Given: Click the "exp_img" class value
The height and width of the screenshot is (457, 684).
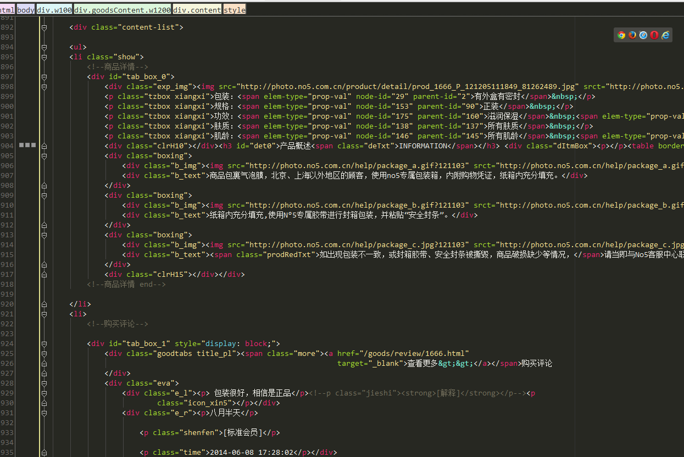Looking at the screenshot, I should point(173,87).
